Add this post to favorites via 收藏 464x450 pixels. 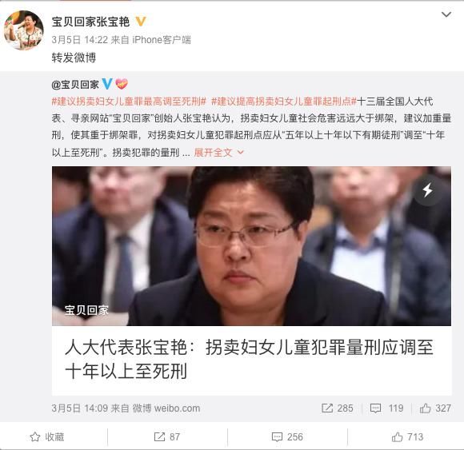pos(47,437)
